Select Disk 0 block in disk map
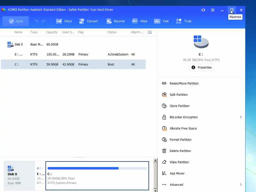This screenshot has width=256, height=192. (x=19, y=176)
